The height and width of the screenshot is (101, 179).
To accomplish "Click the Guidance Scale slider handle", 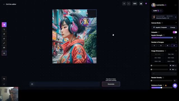I will [x=161, y=88].
